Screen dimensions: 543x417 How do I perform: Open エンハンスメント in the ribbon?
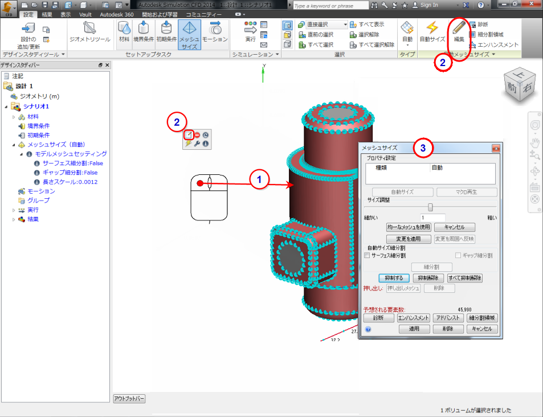coord(494,44)
